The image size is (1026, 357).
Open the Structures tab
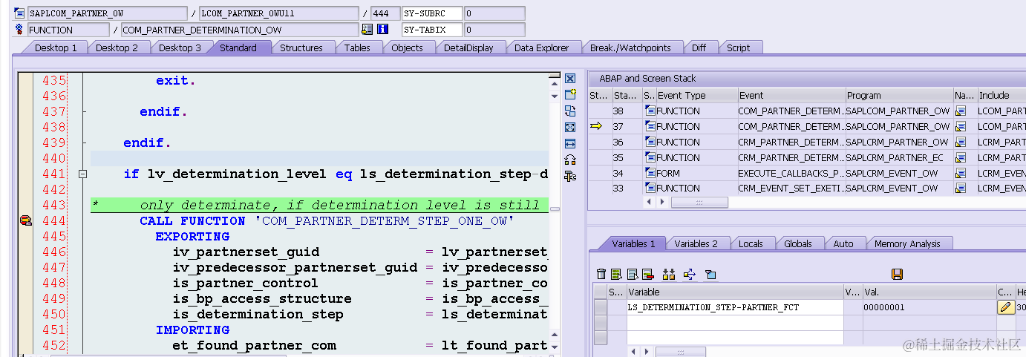coord(301,48)
